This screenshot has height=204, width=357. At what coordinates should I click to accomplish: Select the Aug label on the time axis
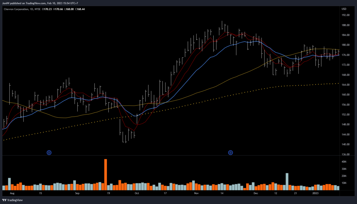(12, 193)
